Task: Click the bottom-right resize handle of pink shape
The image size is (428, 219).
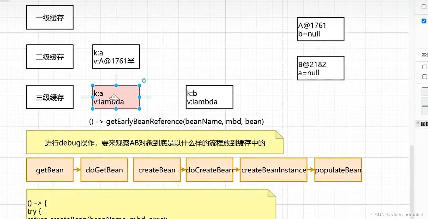Action: [x=139, y=109]
